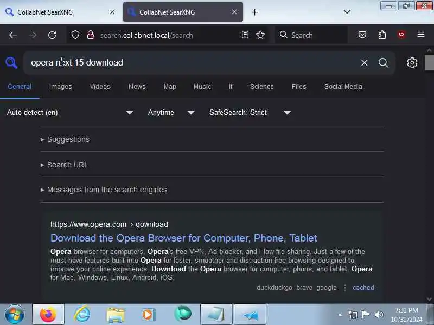Open the uBlock Origin extension

(401, 35)
